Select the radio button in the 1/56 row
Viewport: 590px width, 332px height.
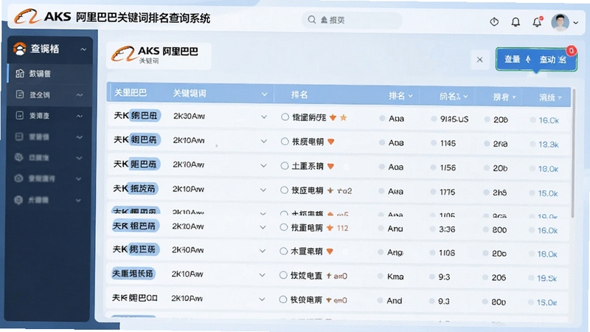[x=285, y=165]
